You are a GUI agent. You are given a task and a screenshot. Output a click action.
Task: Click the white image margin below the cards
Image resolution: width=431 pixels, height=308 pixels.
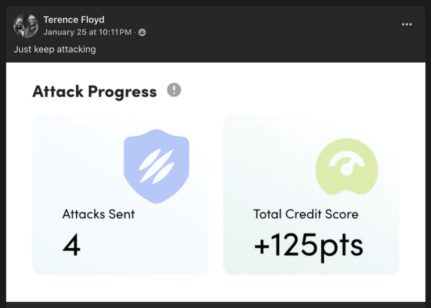(x=215, y=289)
